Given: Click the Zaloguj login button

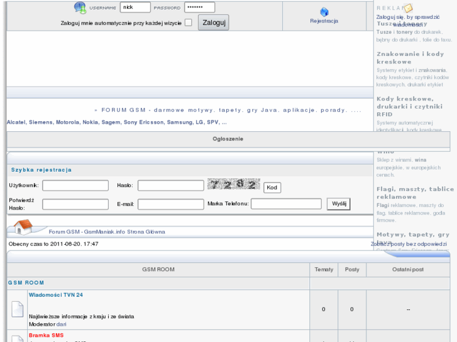Looking at the screenshot, I should coord(214,23).
